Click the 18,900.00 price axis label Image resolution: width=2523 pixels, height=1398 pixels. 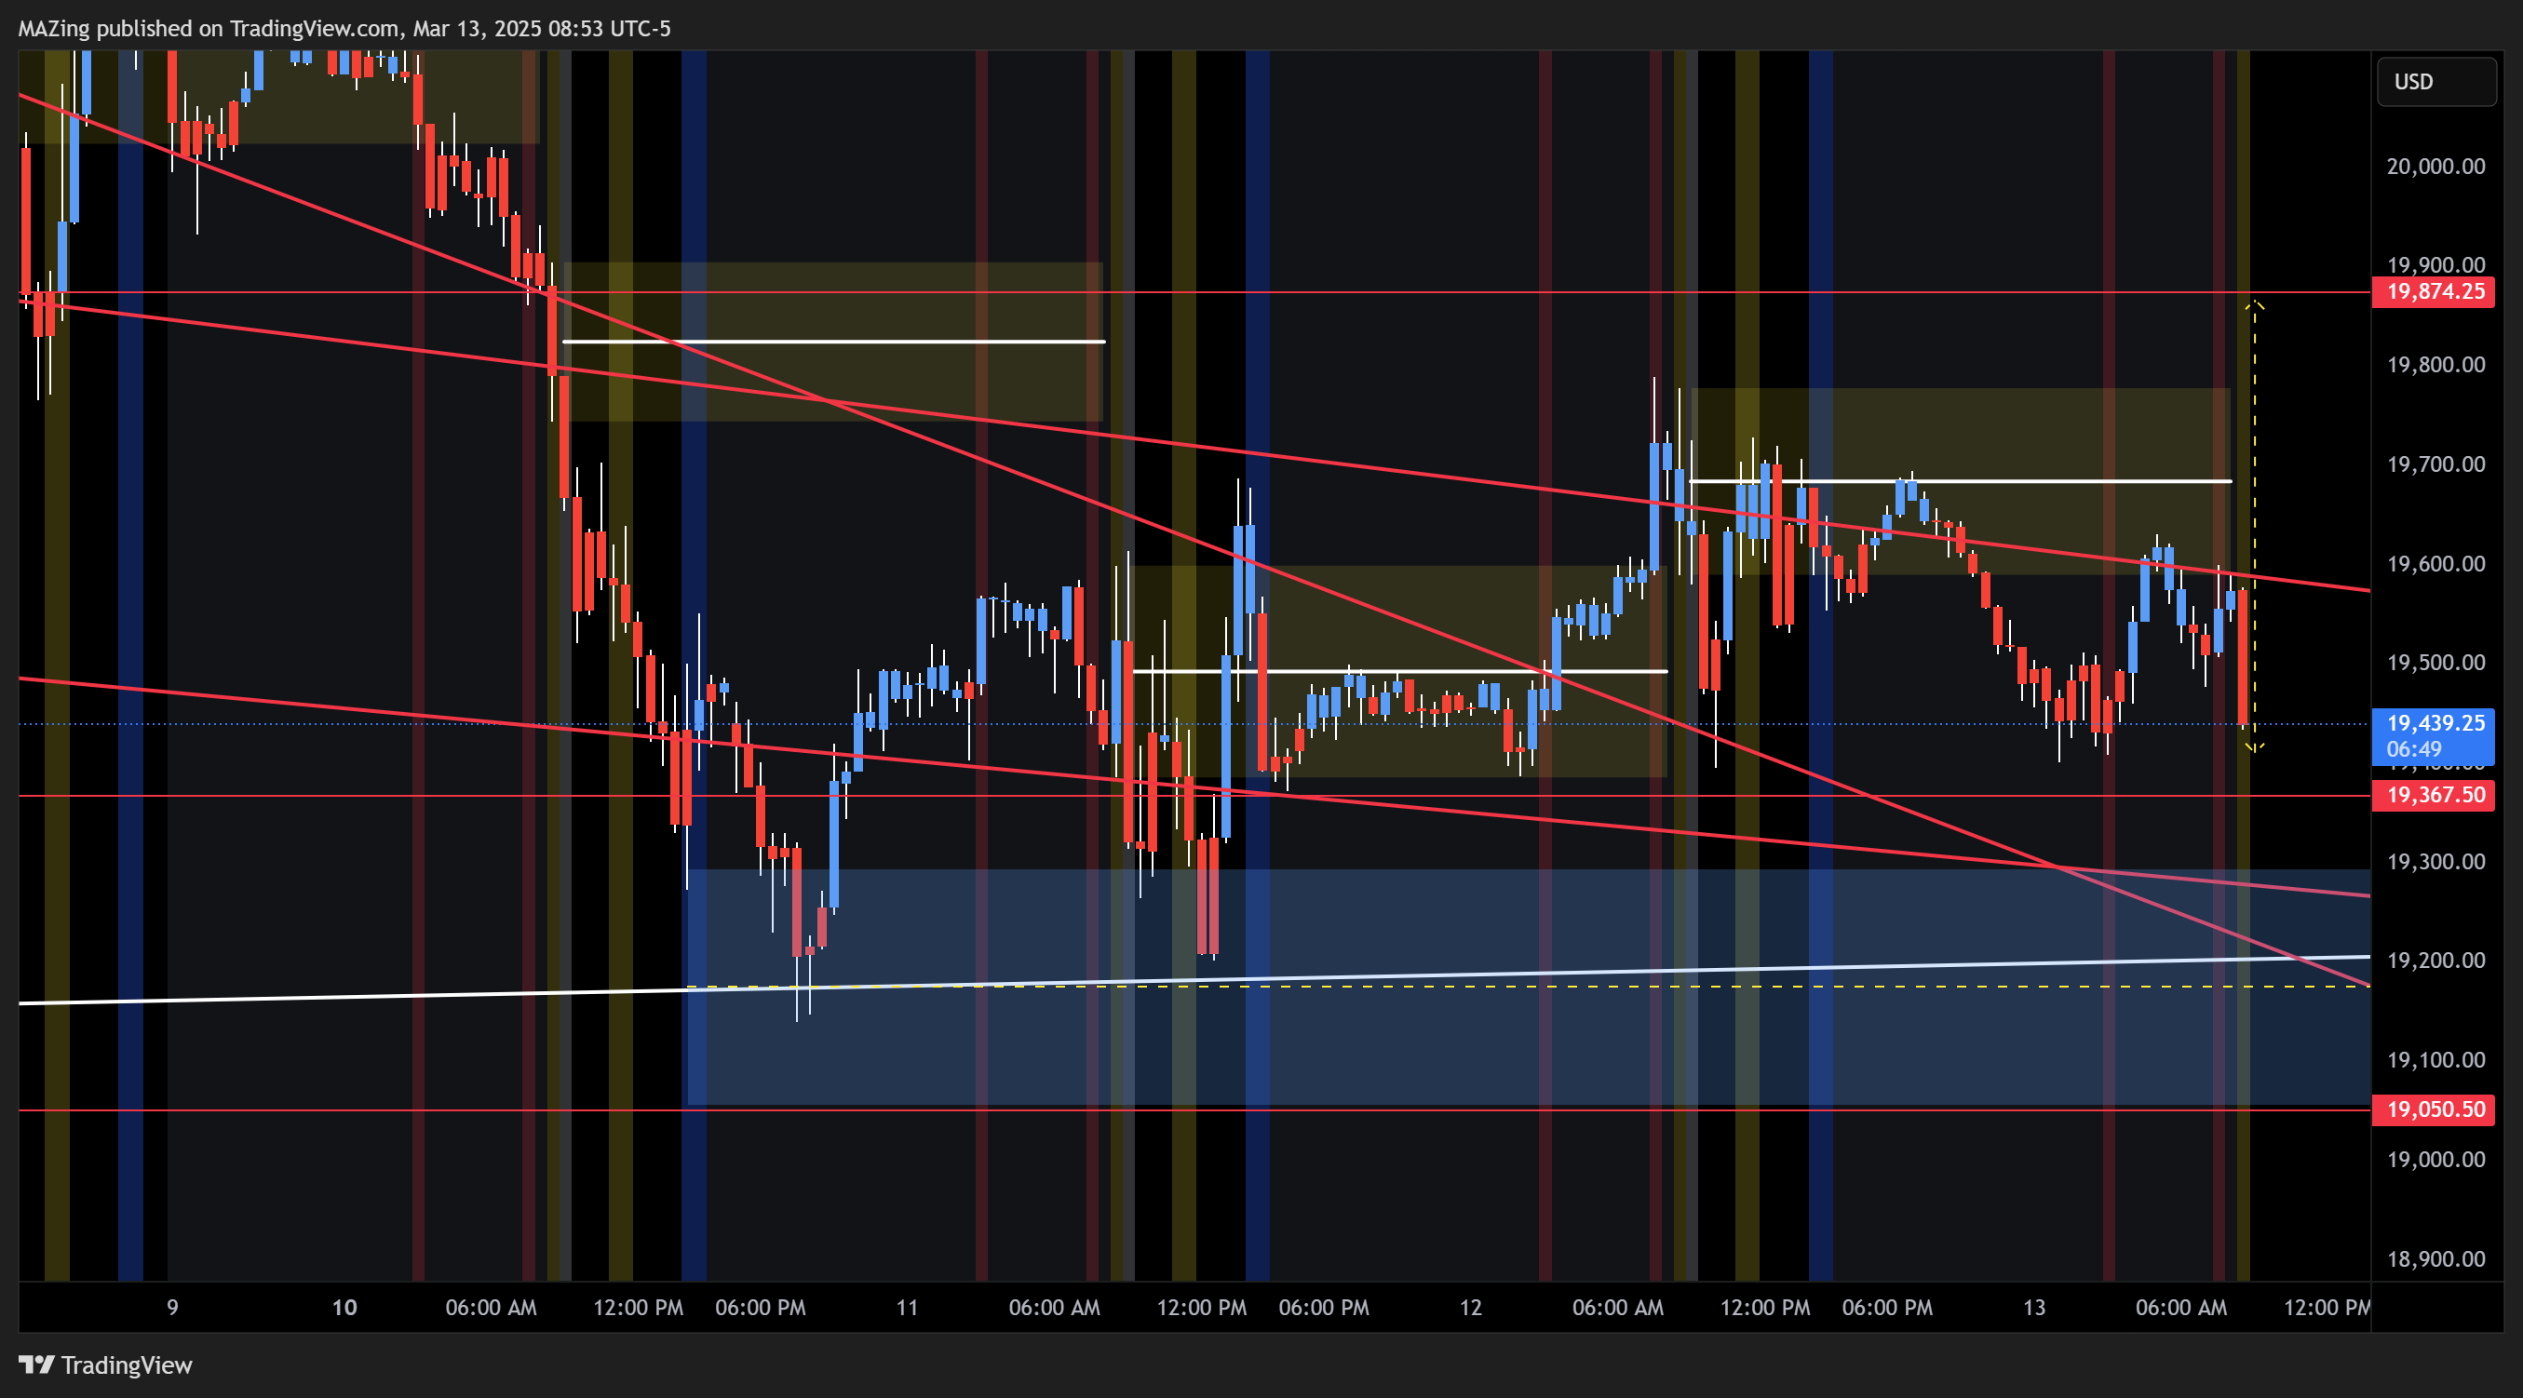(x=2435, y=1259)
